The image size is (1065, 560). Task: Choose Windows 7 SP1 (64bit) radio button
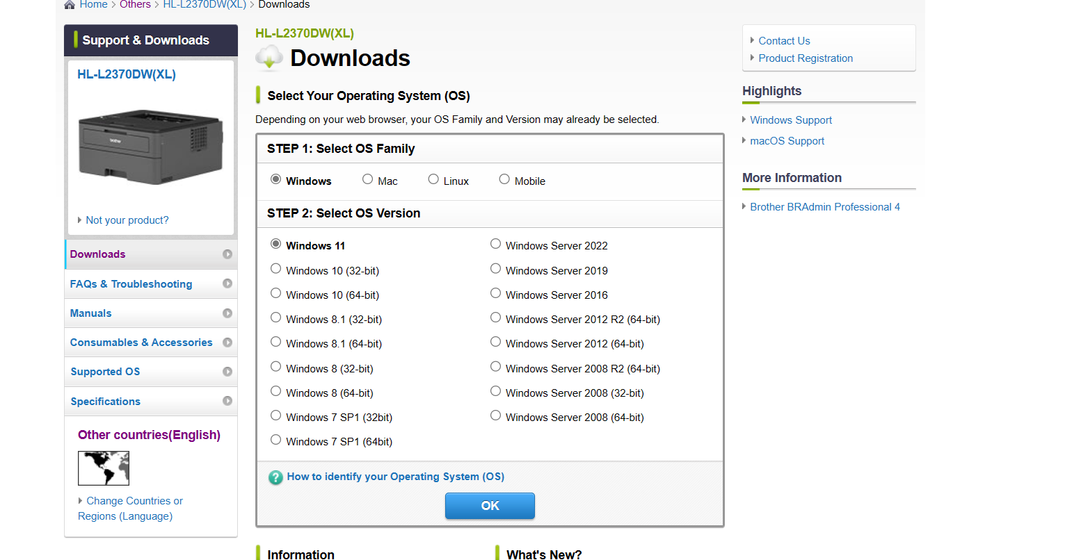point(275,440)
